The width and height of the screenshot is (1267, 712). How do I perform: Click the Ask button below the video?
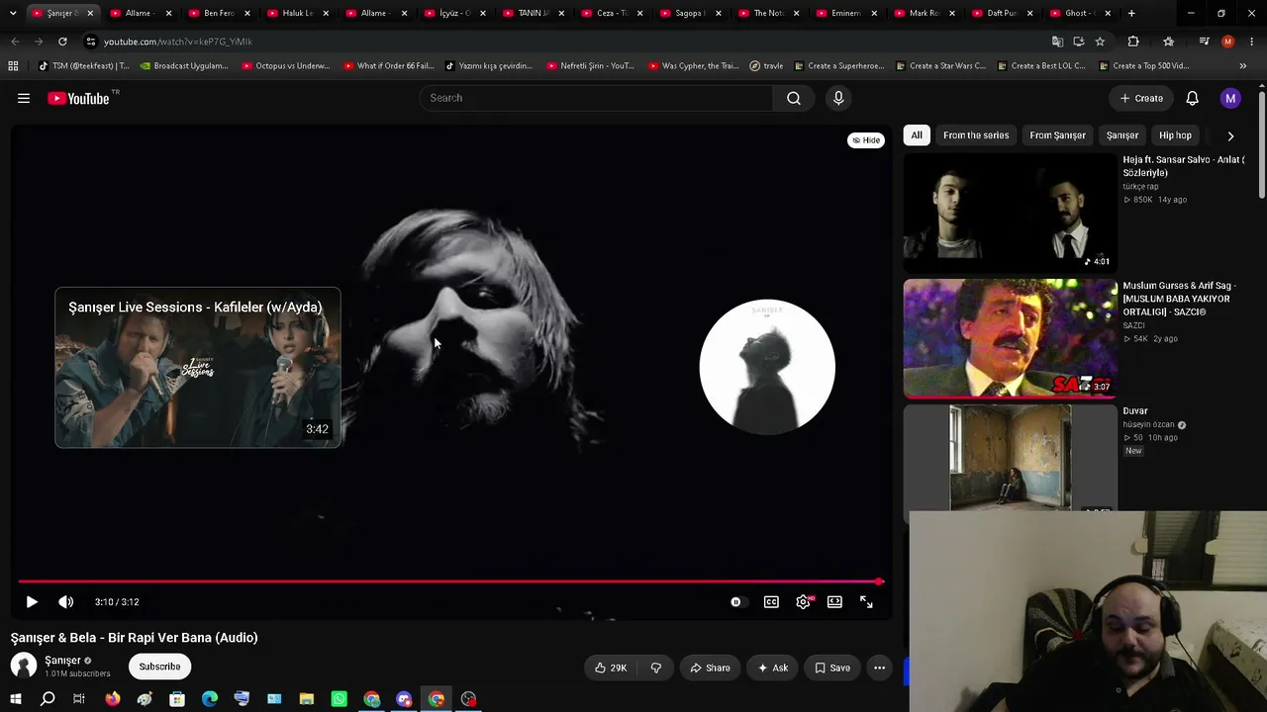772,667
